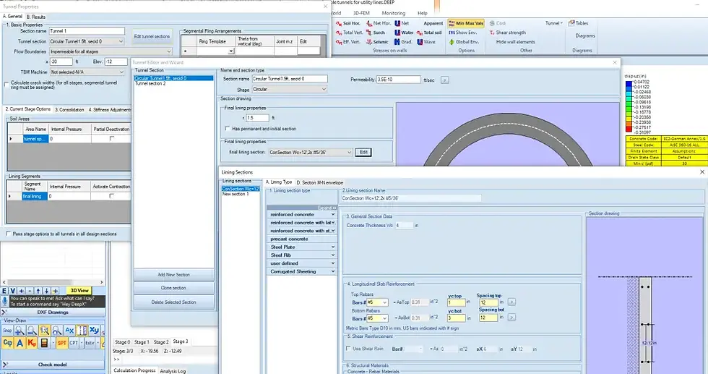Viewport: 708px width, 374px height.
Task: Open Tables in ribbon
Action: coord(579,23)
